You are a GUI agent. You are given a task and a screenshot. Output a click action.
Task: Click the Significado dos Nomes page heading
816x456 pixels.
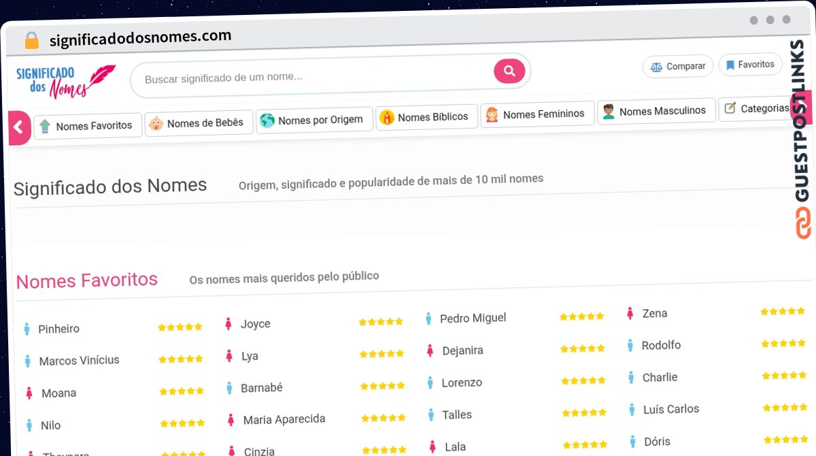(x=110, y=187)
